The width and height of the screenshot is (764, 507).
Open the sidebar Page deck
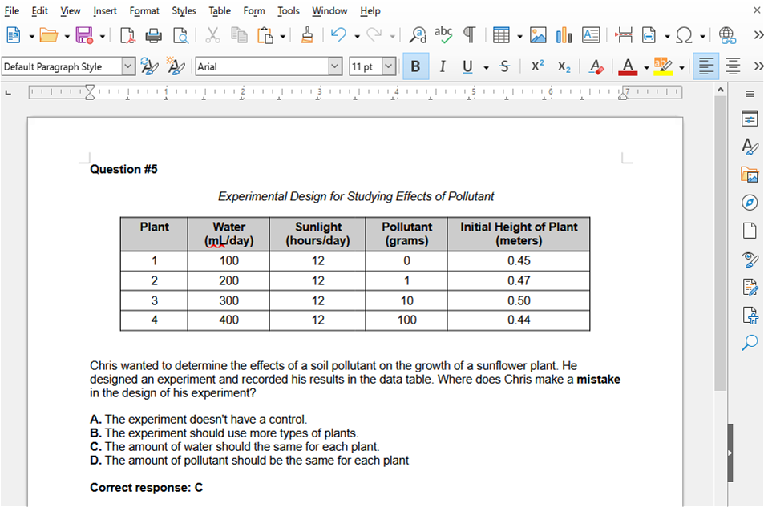(x=750, y=231)
